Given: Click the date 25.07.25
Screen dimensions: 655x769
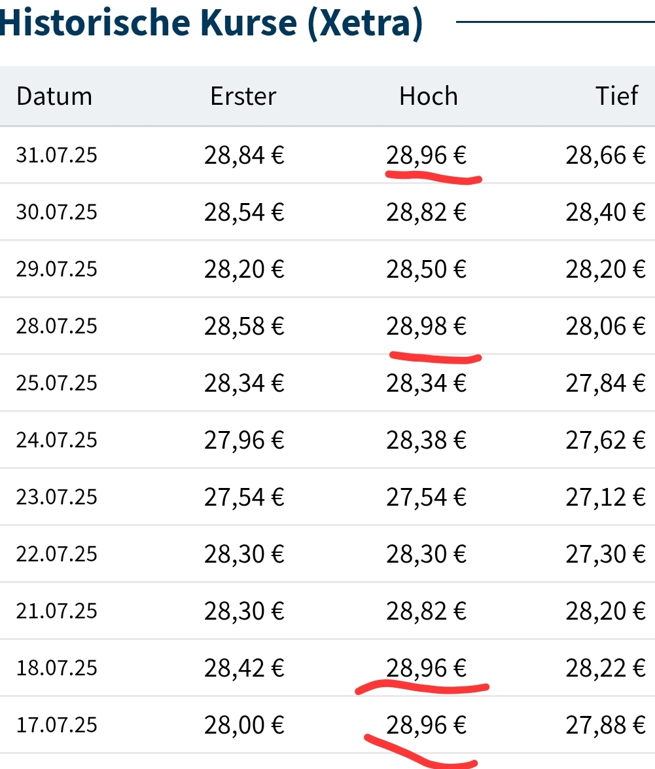Looking at the screenshot, I should (56, 383).
